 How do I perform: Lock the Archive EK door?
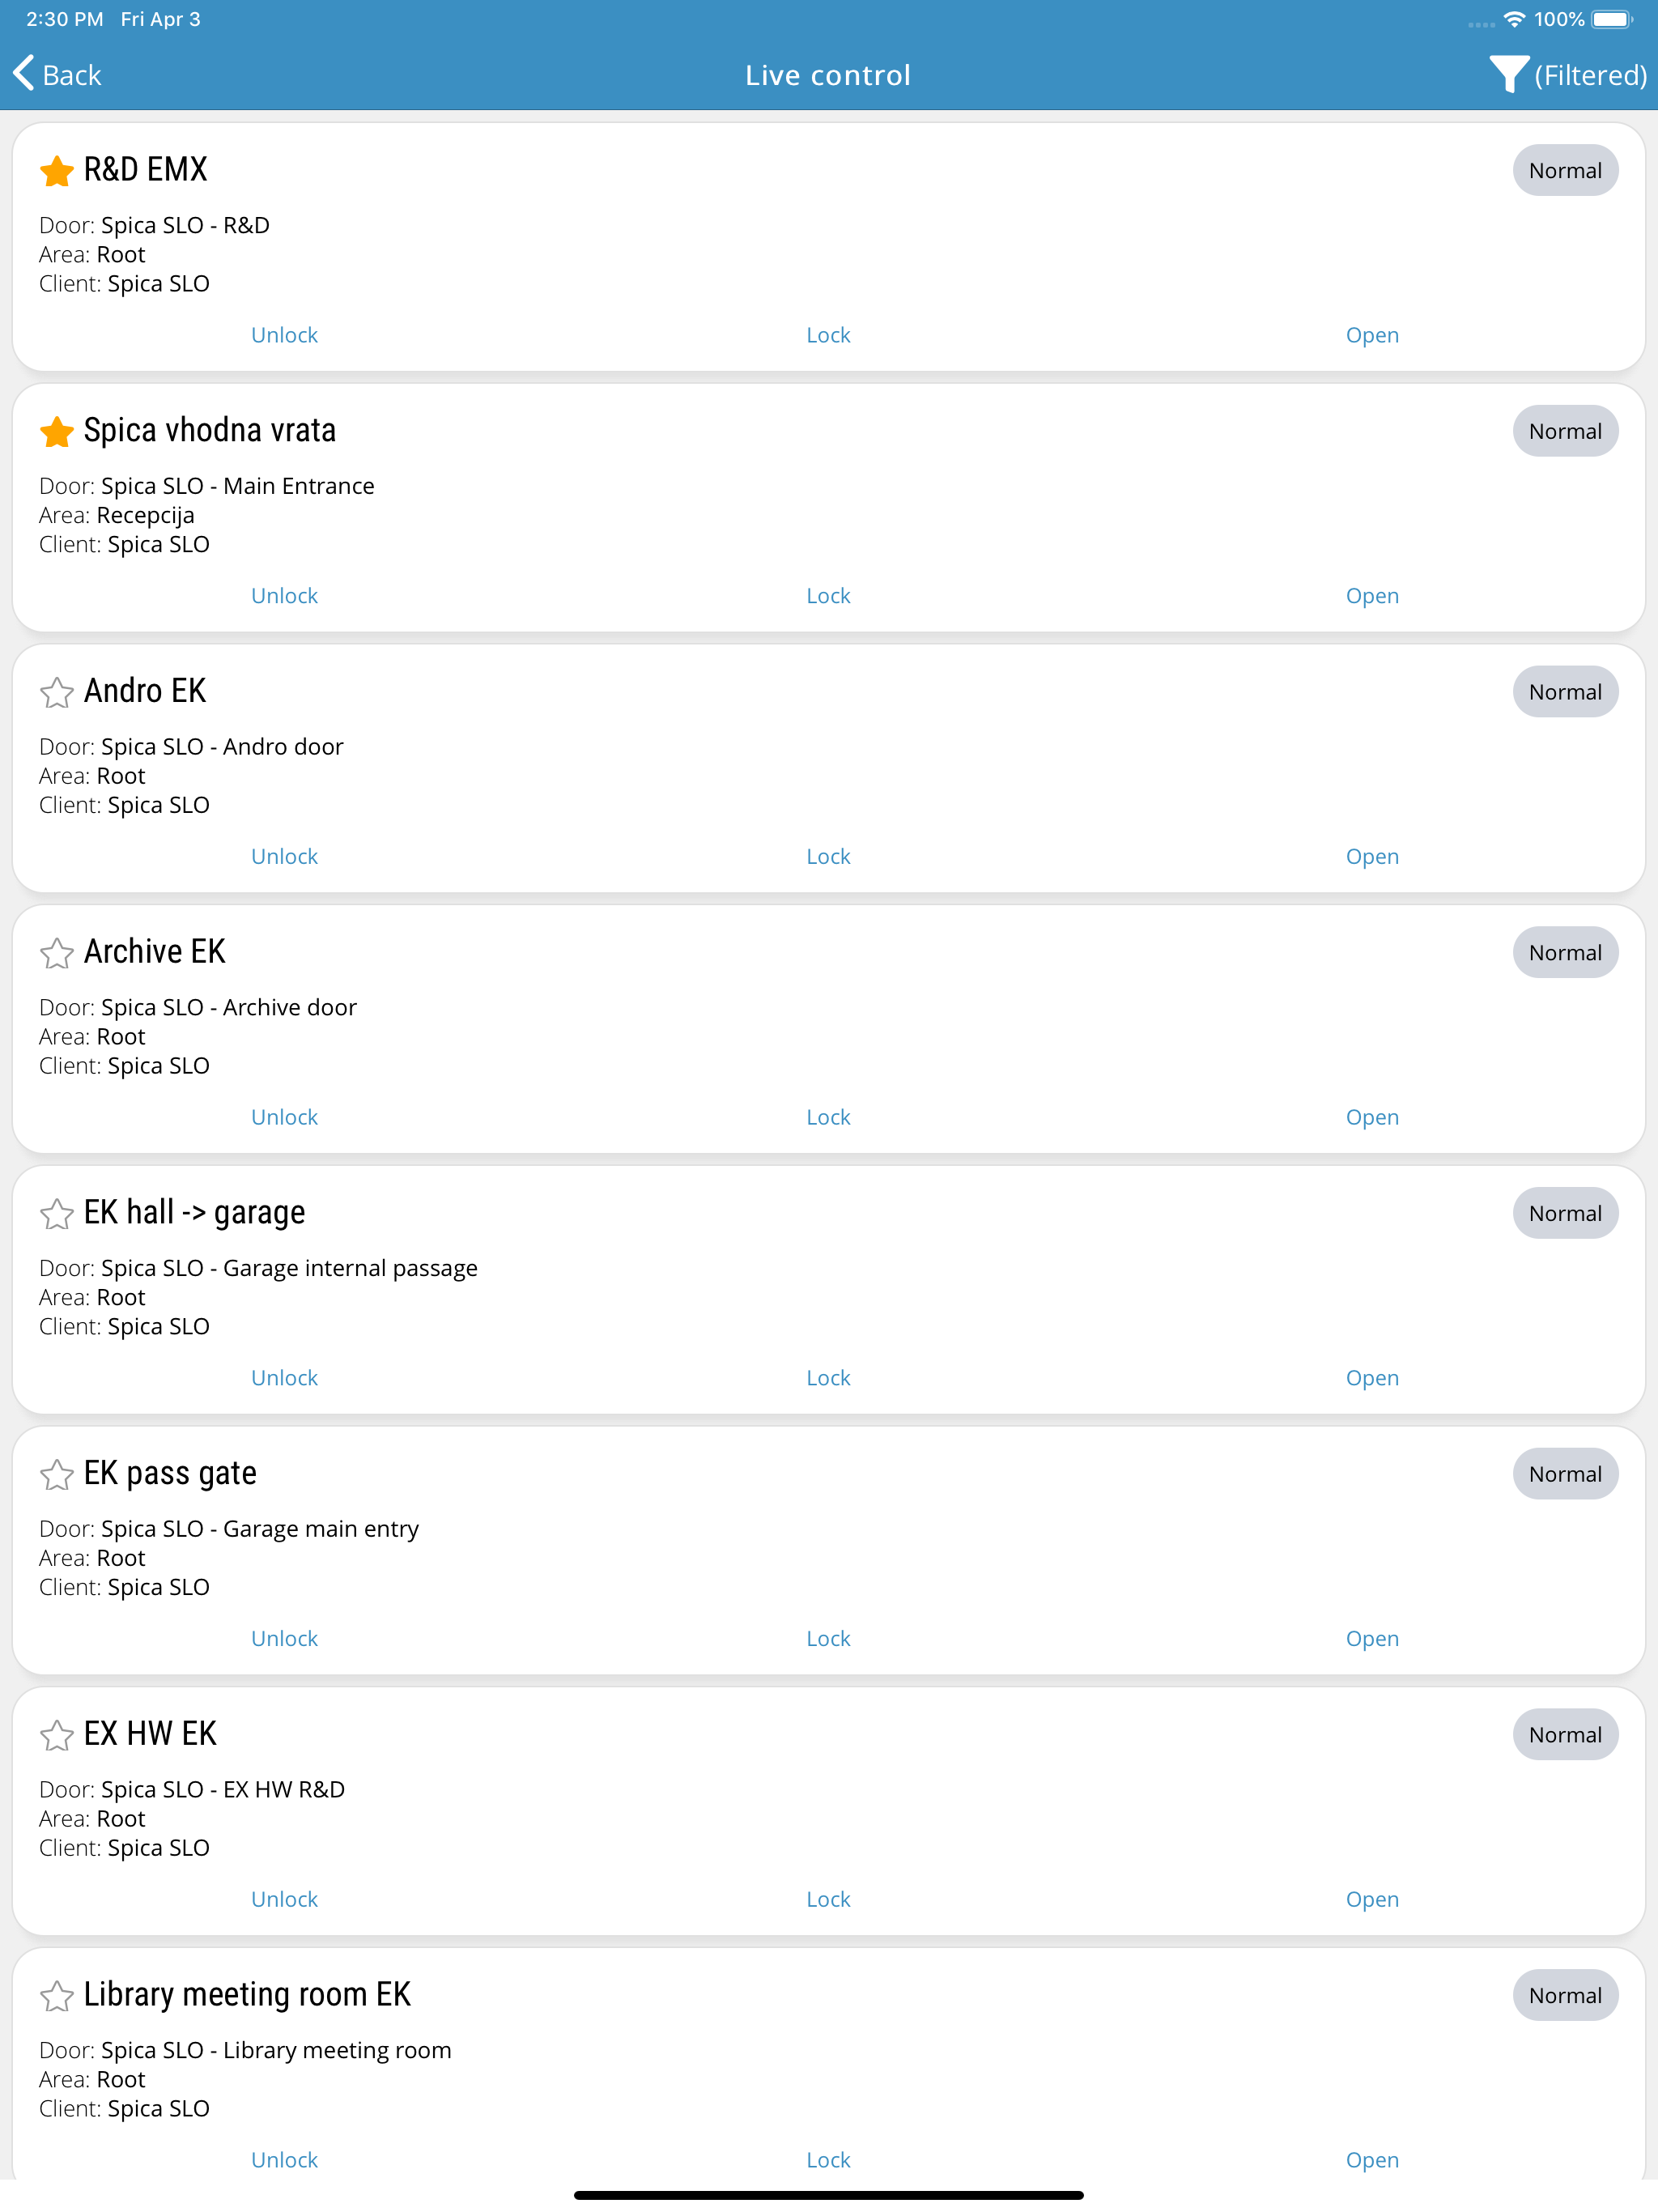(x=828, y=1117)
